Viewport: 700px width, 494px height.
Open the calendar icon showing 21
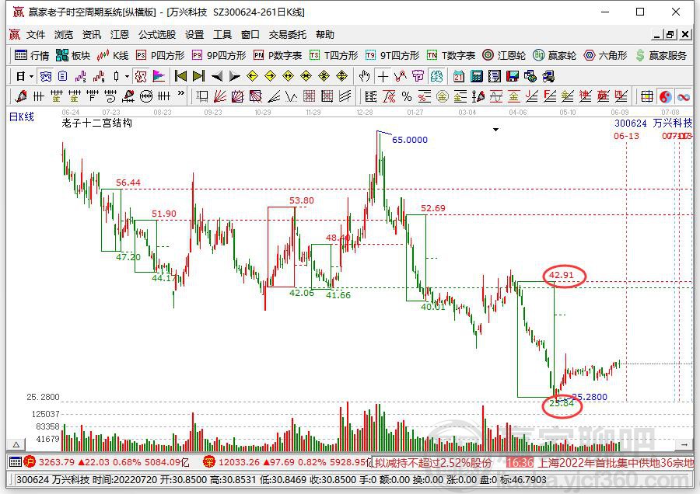tap(458, 77)
